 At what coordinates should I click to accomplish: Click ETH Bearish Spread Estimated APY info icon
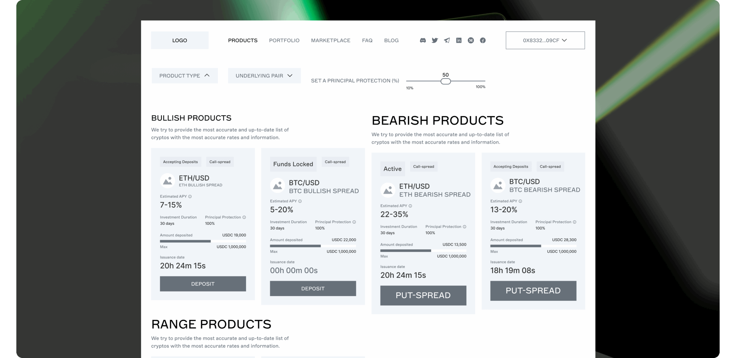point(410,205)
